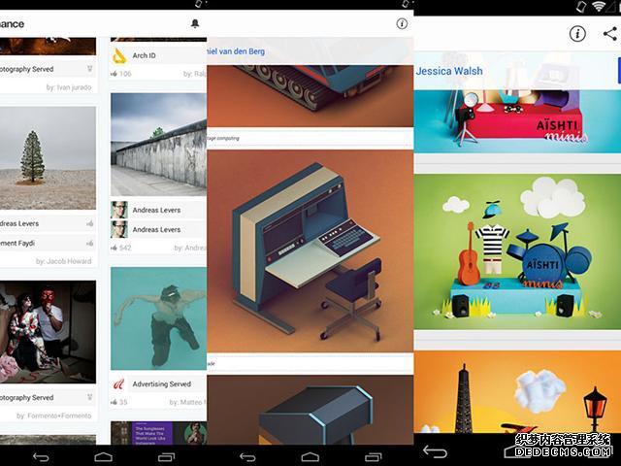Tap thumbs-up icon next to 106 count

coord(114,73)
